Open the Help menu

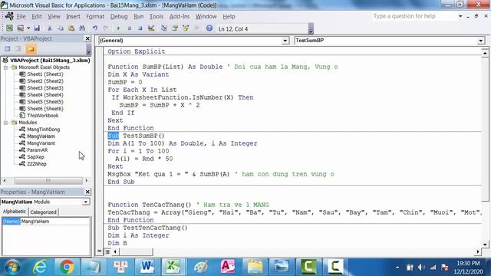click(229, 16)
